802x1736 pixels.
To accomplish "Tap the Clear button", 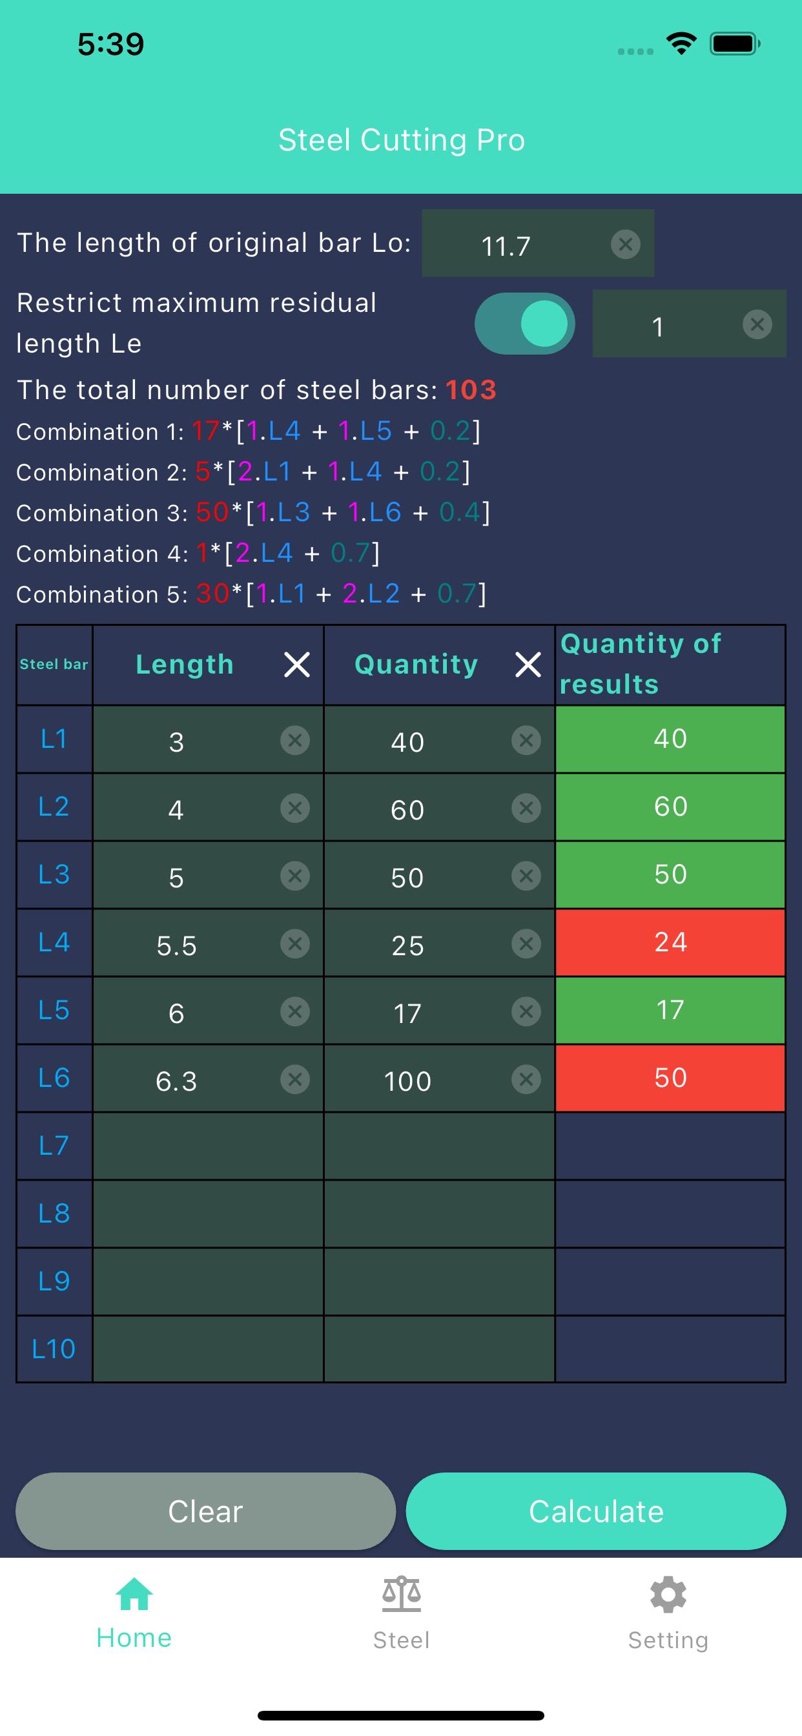I will click(x=205, y=1511).
